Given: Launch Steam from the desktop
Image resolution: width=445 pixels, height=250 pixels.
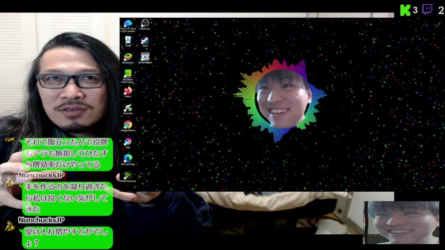Looking at the screenshot, I should pyautogui.click(x=145, y=41).
